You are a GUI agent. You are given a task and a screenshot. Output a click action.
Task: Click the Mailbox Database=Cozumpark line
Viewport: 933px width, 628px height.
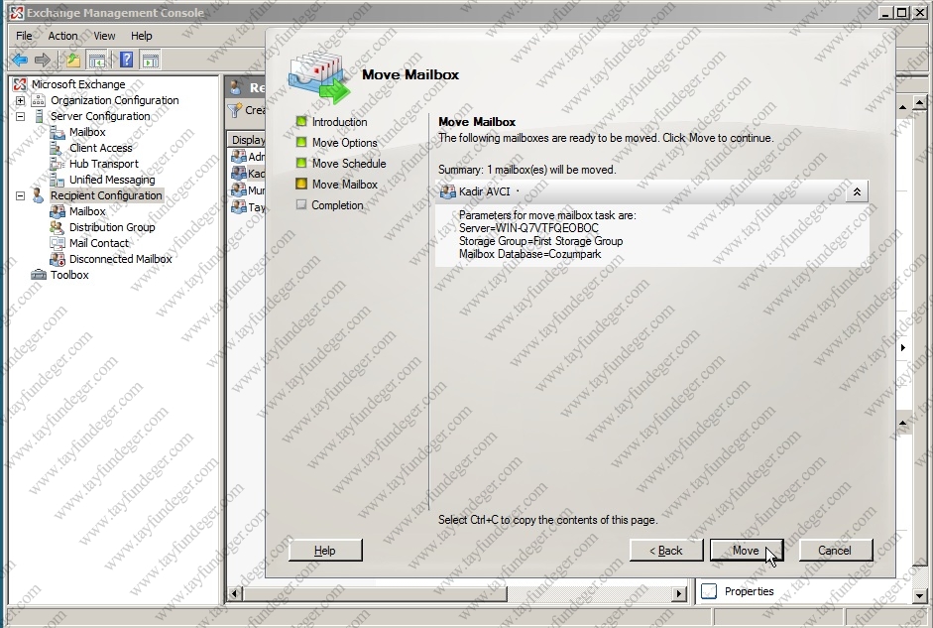[x=529, y=254]
